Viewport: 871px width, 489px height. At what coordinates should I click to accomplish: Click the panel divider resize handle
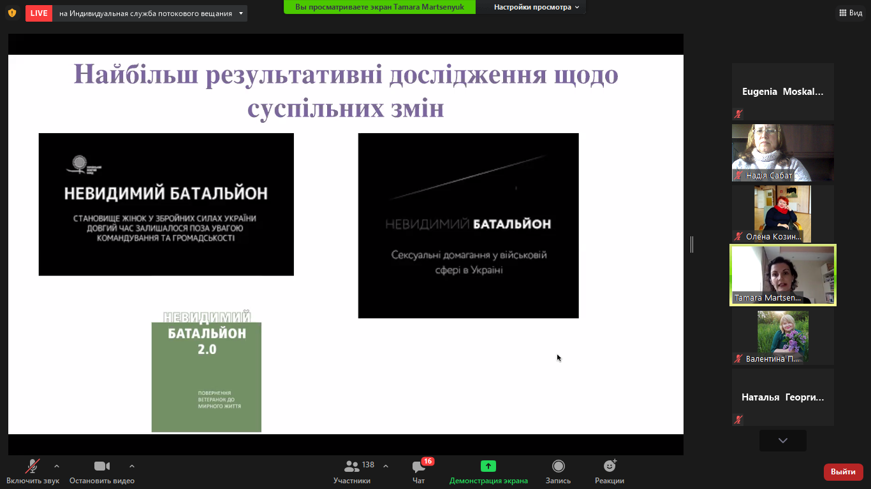click(x=692, y=244)
